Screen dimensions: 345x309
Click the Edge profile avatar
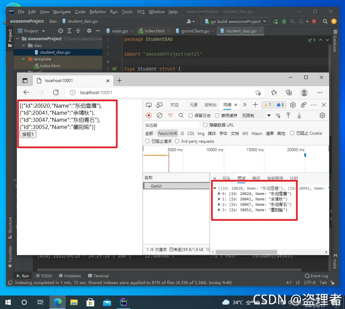(304, 93)
